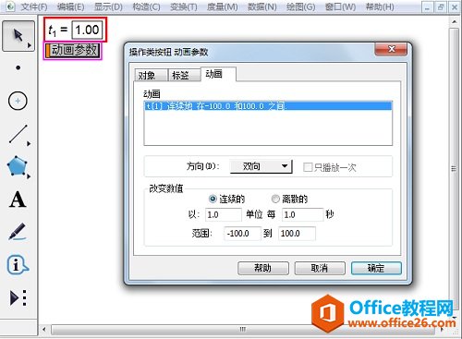The height and width of the screenshot is (339, 462).
Task: Select the t[1] animation list entry
Action: 268,106
